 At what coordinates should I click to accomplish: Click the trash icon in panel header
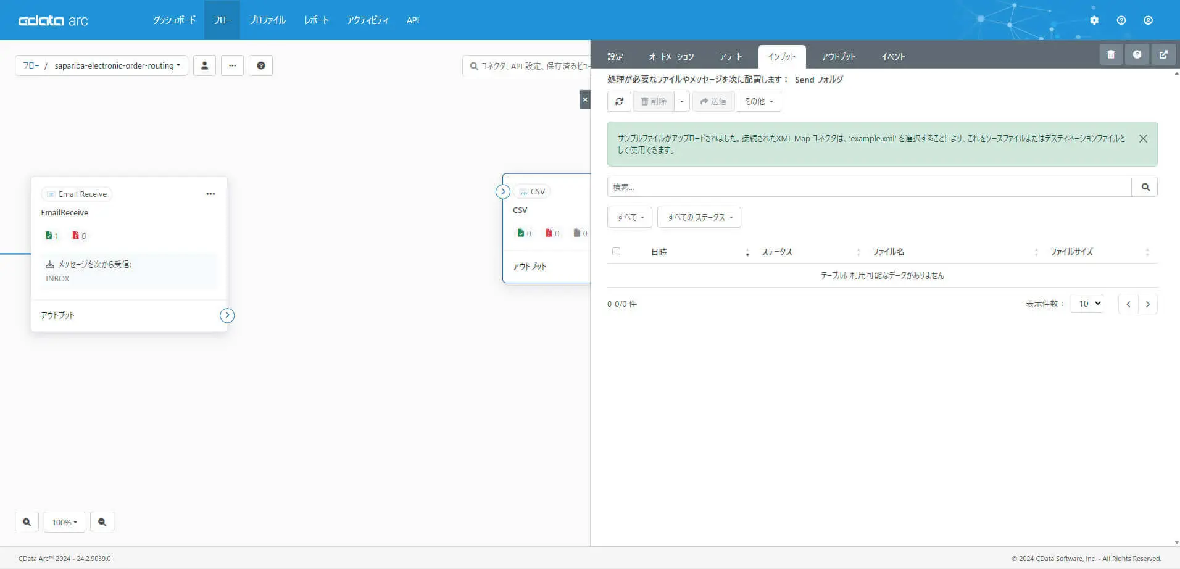coord(1111,55)
